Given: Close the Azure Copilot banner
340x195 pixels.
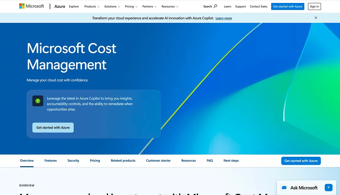Looking at the screenshot, I should pyautogui.click(x=316, y=18).
